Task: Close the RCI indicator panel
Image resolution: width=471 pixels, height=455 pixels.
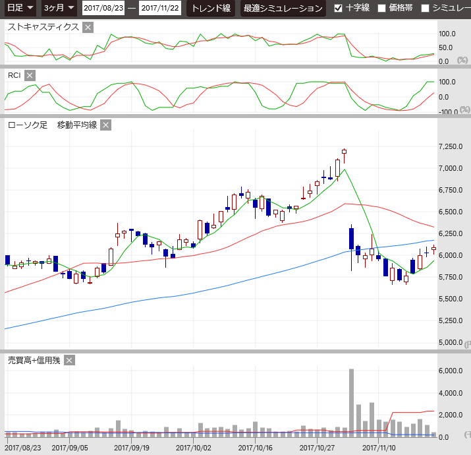Action: pyautogui.click(x=30, y=75)
